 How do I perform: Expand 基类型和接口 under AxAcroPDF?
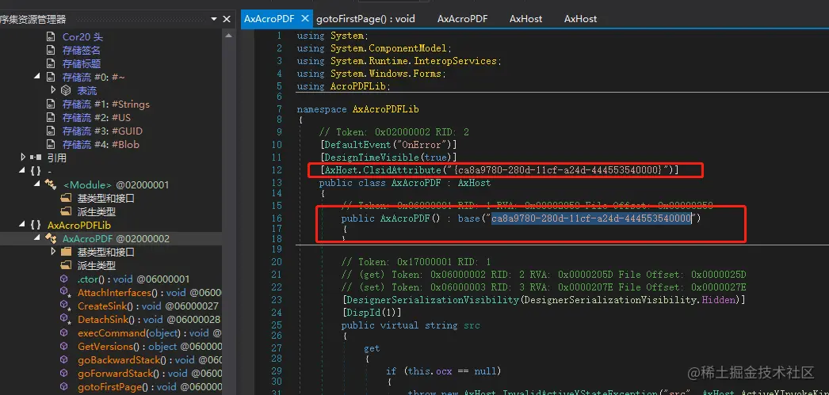pos(53,252)
